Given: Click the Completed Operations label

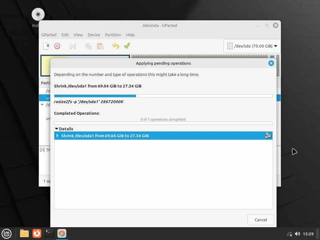Looking at the screenshot, I should pos(77,113).
